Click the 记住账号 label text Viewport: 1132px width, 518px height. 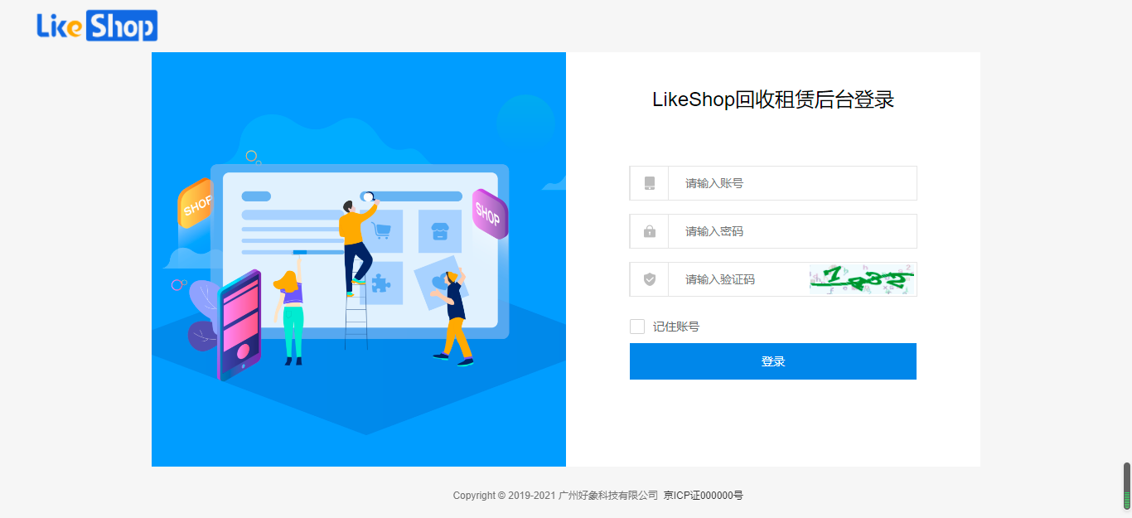click(676, 327)
